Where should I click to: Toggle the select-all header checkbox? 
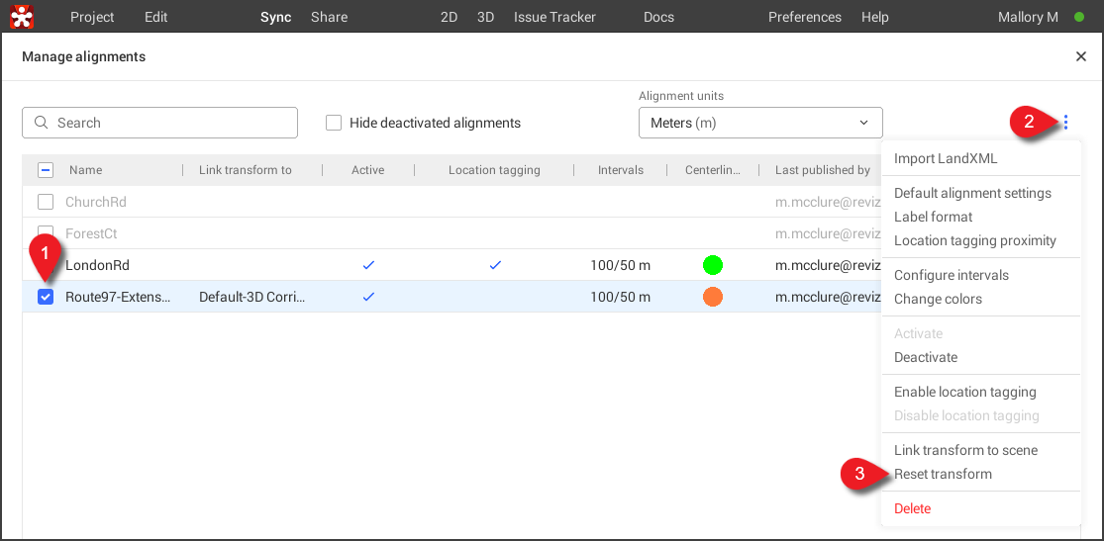[46, 170]
